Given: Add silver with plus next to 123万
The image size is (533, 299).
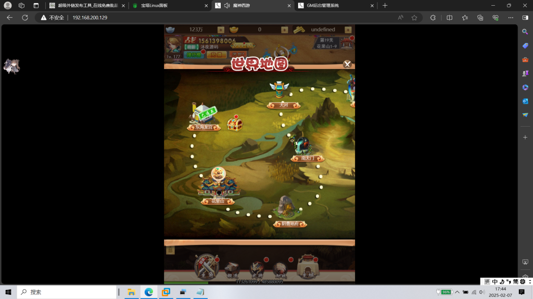Looking at the screenshot, I should click(221, 30).
